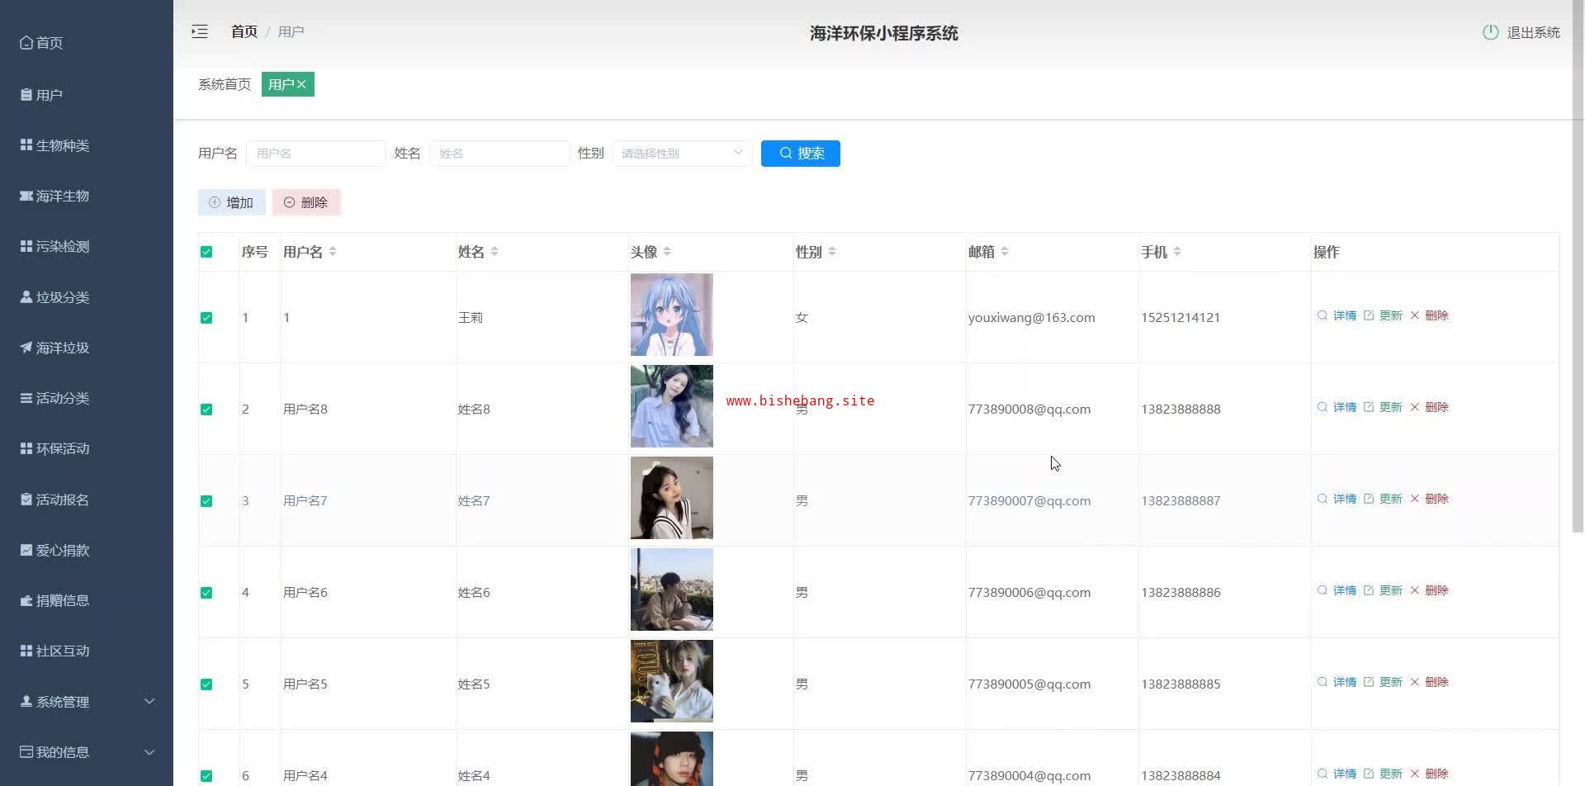
Task: Open 生物种类 from the sidebar
Action: point(62,145)
